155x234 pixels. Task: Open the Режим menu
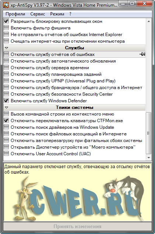click(x=57, y=14)
